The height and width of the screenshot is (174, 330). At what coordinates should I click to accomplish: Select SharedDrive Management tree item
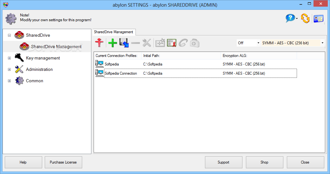[56, 47]
